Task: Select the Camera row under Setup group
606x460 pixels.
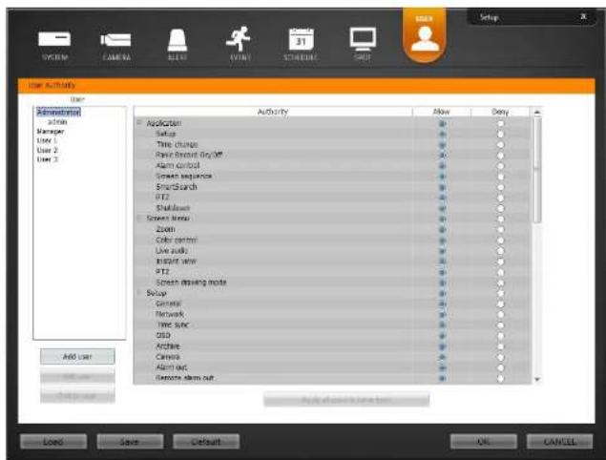Action: 332,357
